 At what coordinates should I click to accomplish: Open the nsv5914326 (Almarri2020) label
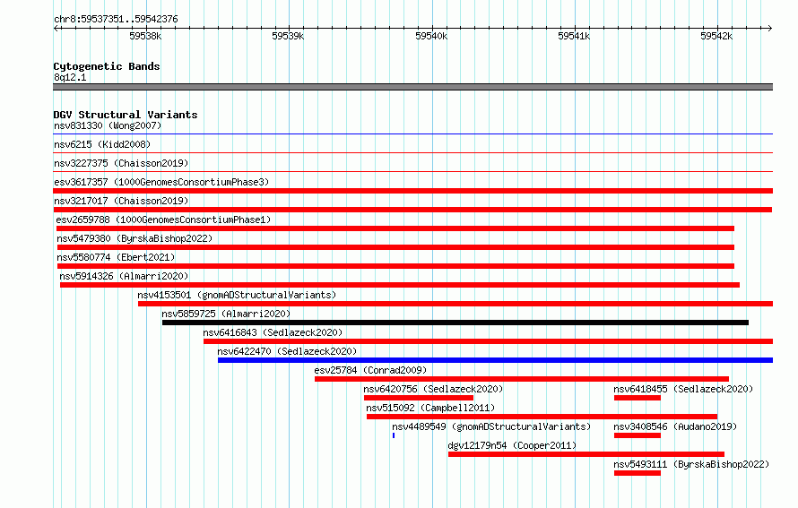click(124, 276)
